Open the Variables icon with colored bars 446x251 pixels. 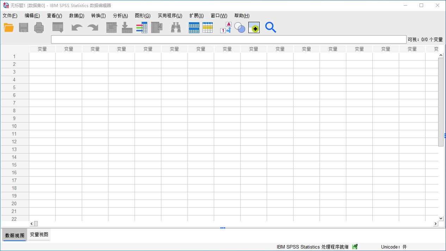click(142, 27)
